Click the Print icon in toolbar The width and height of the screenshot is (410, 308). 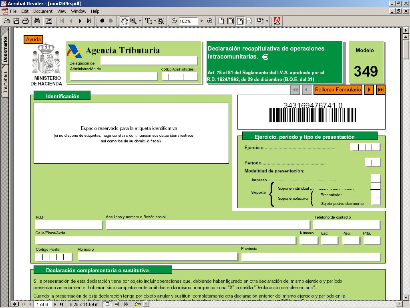[26, 21]
